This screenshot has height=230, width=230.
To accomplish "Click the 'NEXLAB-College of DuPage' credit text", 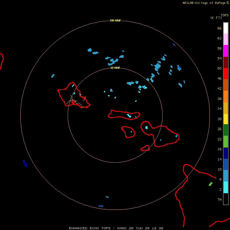I will pos(204,3).
